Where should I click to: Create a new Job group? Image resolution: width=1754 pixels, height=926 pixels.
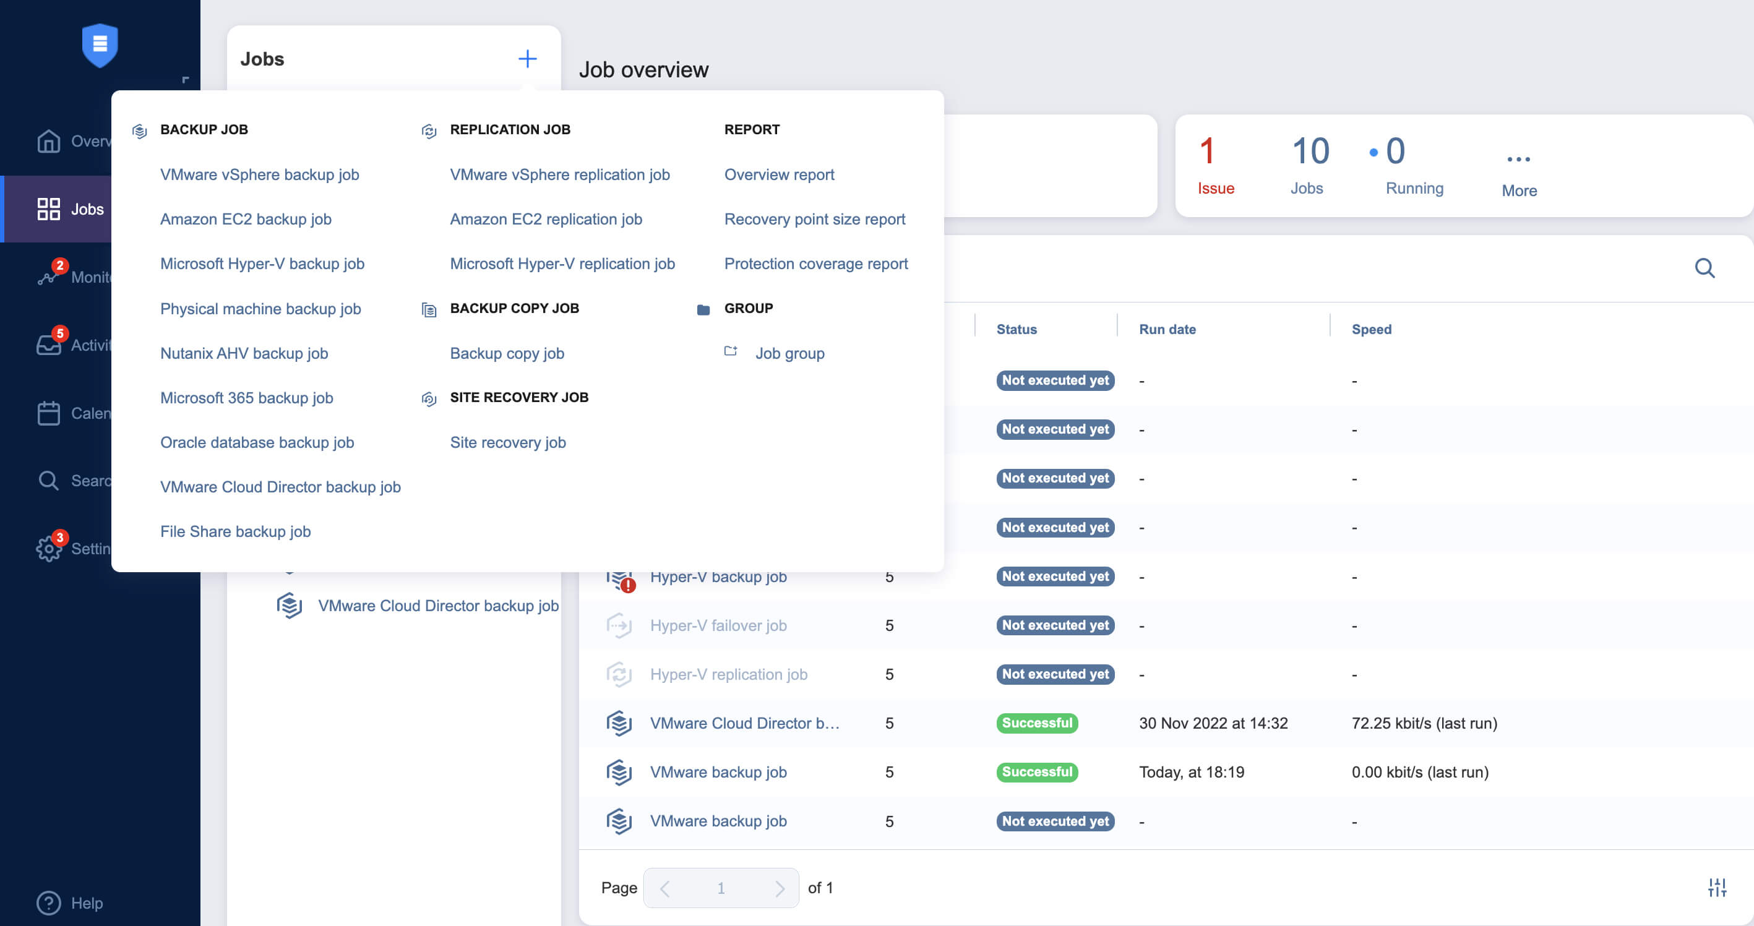(790, 353)
